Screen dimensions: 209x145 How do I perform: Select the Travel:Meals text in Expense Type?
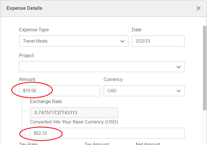point(35,41)
